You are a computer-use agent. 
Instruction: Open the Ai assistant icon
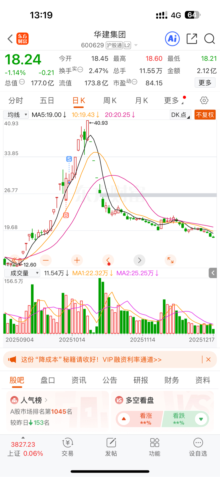click(172, 39)
